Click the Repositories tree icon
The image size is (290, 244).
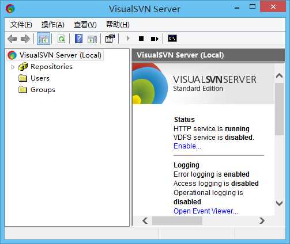23,67
